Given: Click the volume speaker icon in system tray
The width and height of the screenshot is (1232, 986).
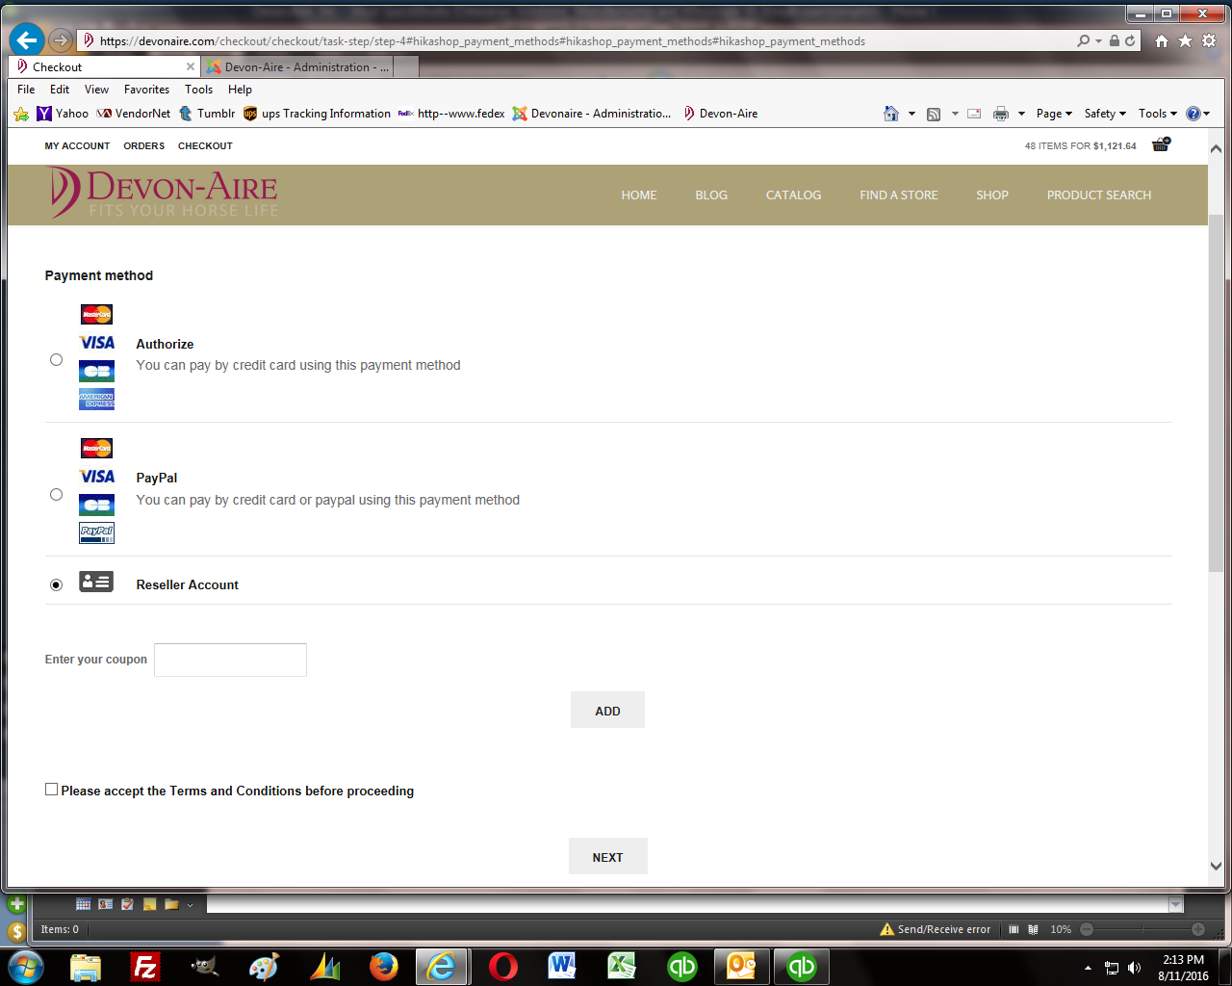Looking at the screenshot, I should point(1135,968).
